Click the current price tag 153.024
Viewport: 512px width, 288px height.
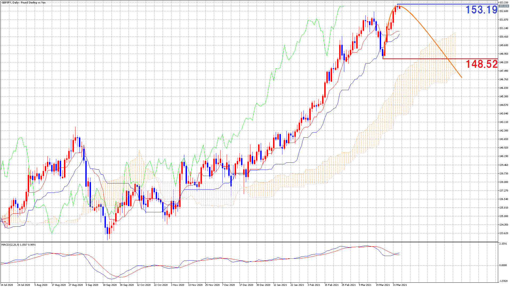(504, 6)
